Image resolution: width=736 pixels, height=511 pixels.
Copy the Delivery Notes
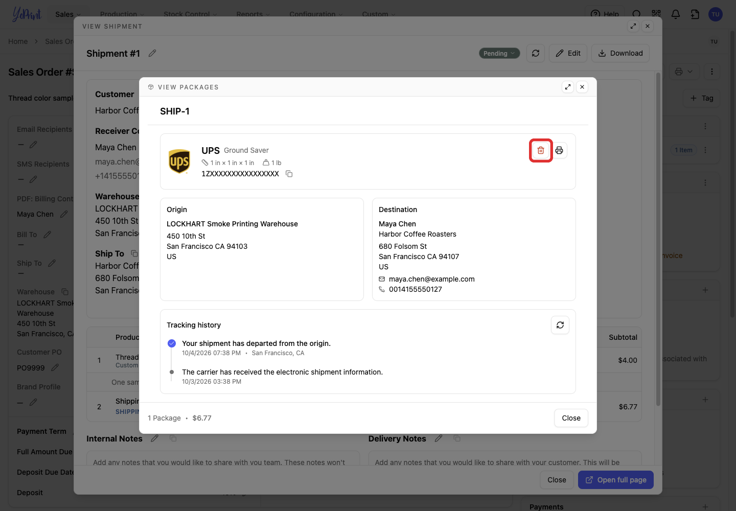coord(457,438)
